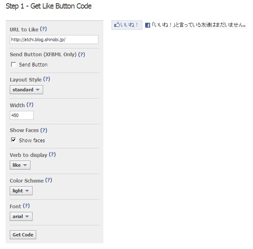The width and height of the screenshot is (253, 249).
Task: Click the Facebook logo icon in preview
Action: click(x=148, y=25)
